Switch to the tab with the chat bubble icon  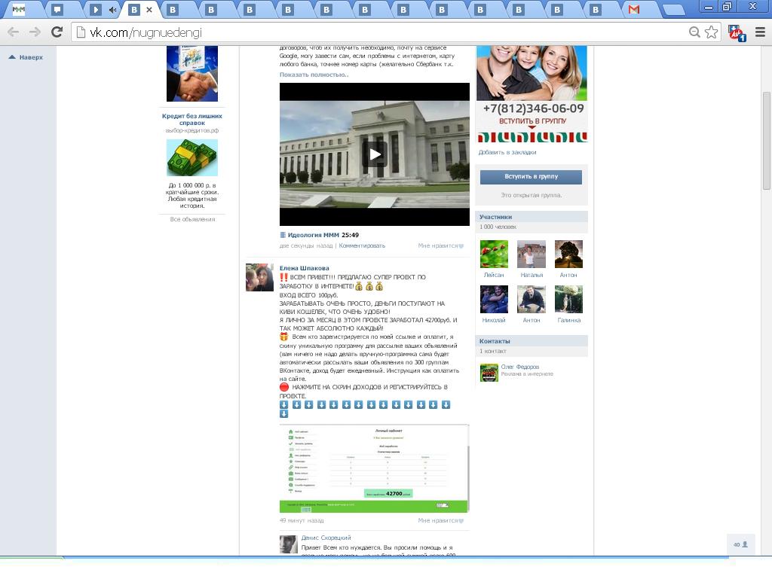(57, 9)
